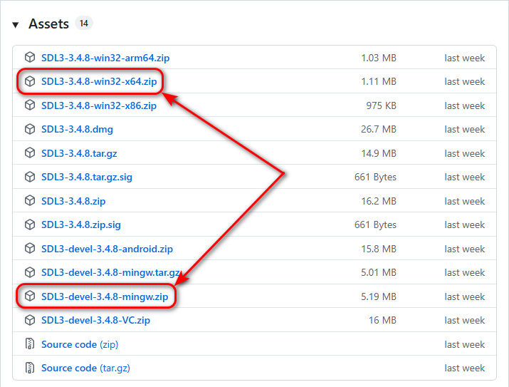Click the 15.8 MB size text
The image size is (509, 387).
379,249
